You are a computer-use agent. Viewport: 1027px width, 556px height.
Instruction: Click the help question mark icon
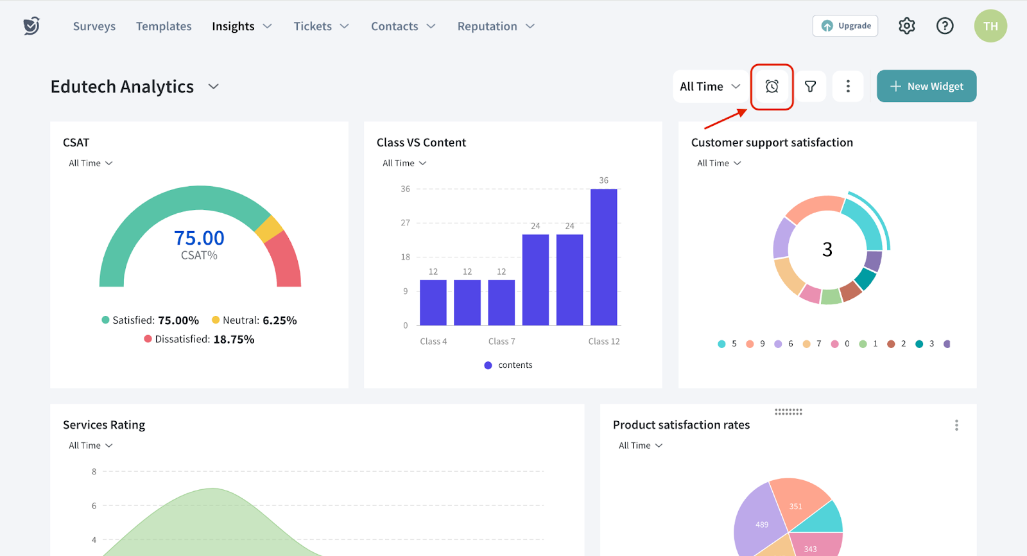click(944, 26)
